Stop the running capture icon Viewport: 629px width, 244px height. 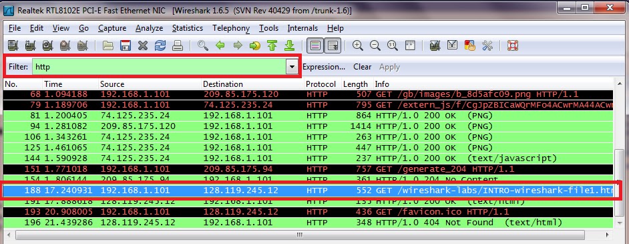[x=65, y=45]
